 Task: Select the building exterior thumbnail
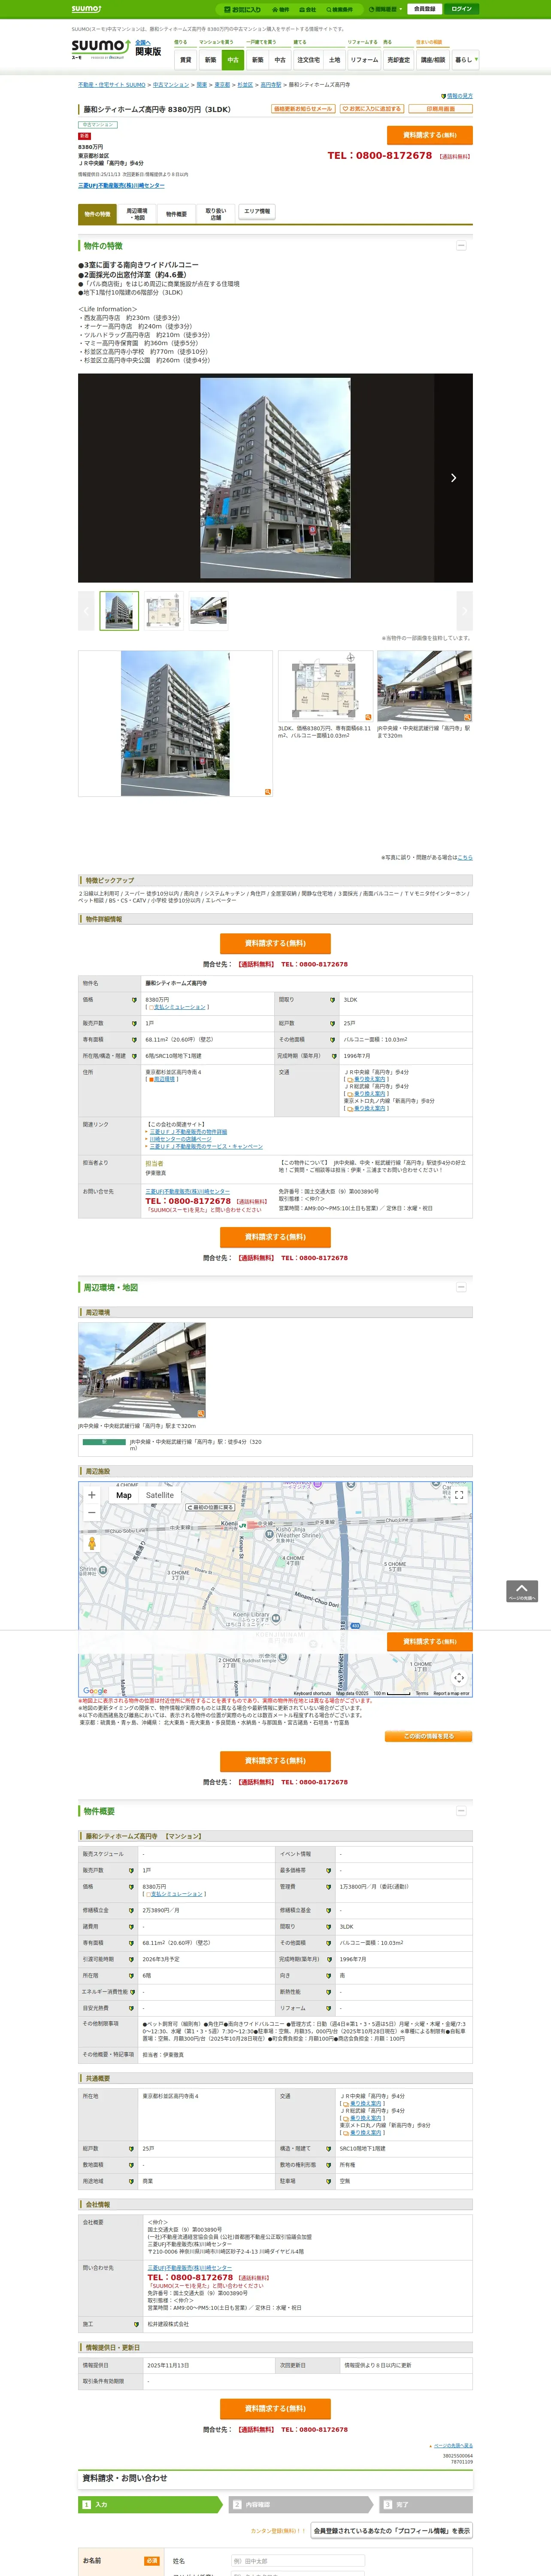(x=119, y=611)
